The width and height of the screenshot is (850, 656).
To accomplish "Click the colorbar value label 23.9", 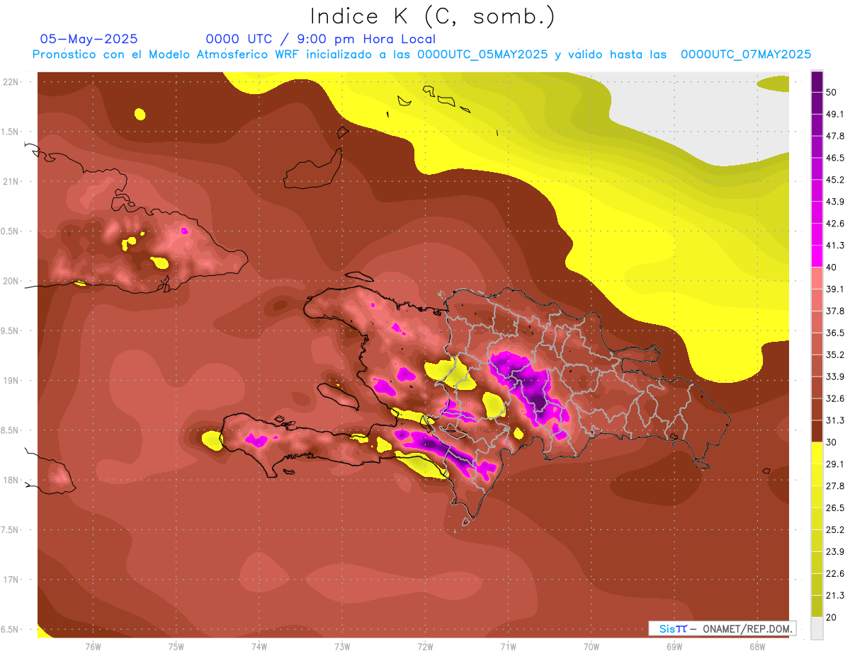I will click(x=835, y=552).
